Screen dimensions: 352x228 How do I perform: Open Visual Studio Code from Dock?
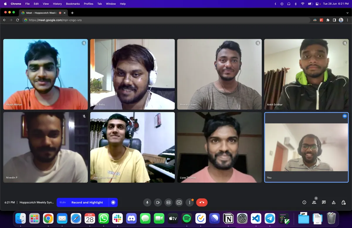[x=256, y=218]
